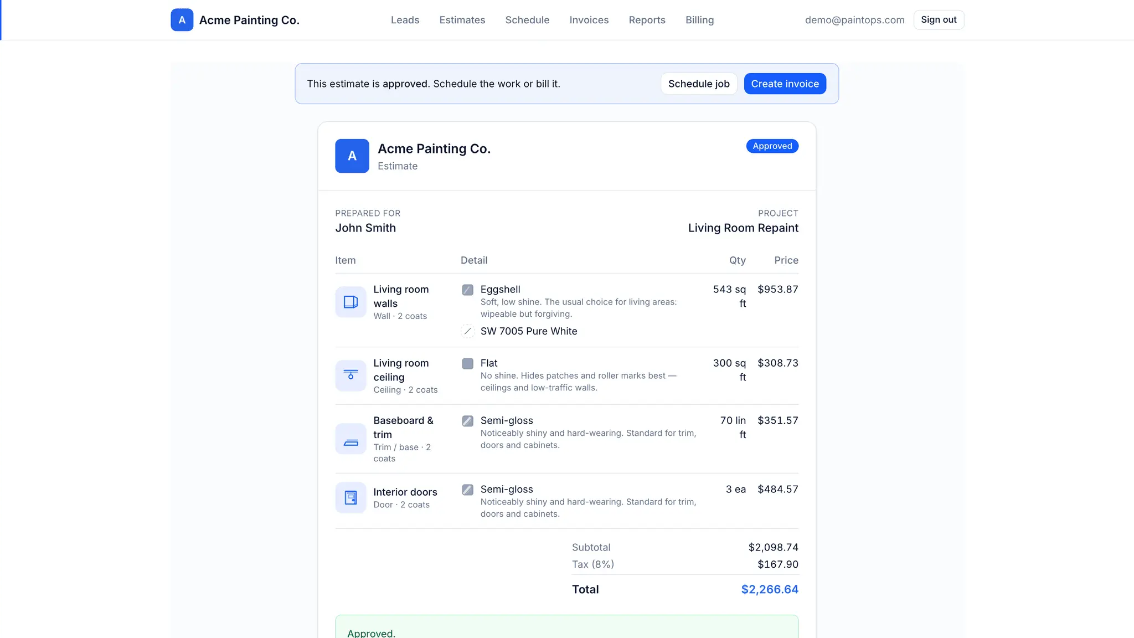Click the tax amount $167.90
1134x638 pixels.
pos(778,564)
